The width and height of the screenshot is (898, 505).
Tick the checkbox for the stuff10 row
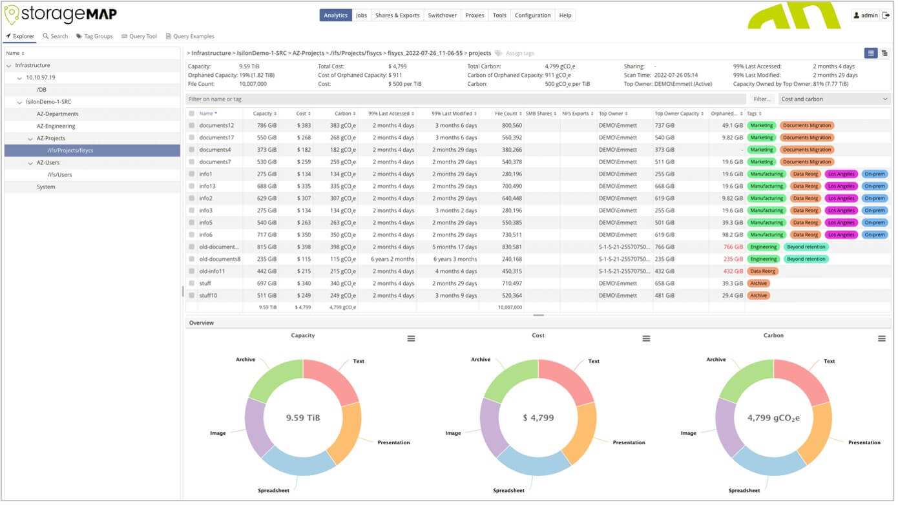click(191, 296)
